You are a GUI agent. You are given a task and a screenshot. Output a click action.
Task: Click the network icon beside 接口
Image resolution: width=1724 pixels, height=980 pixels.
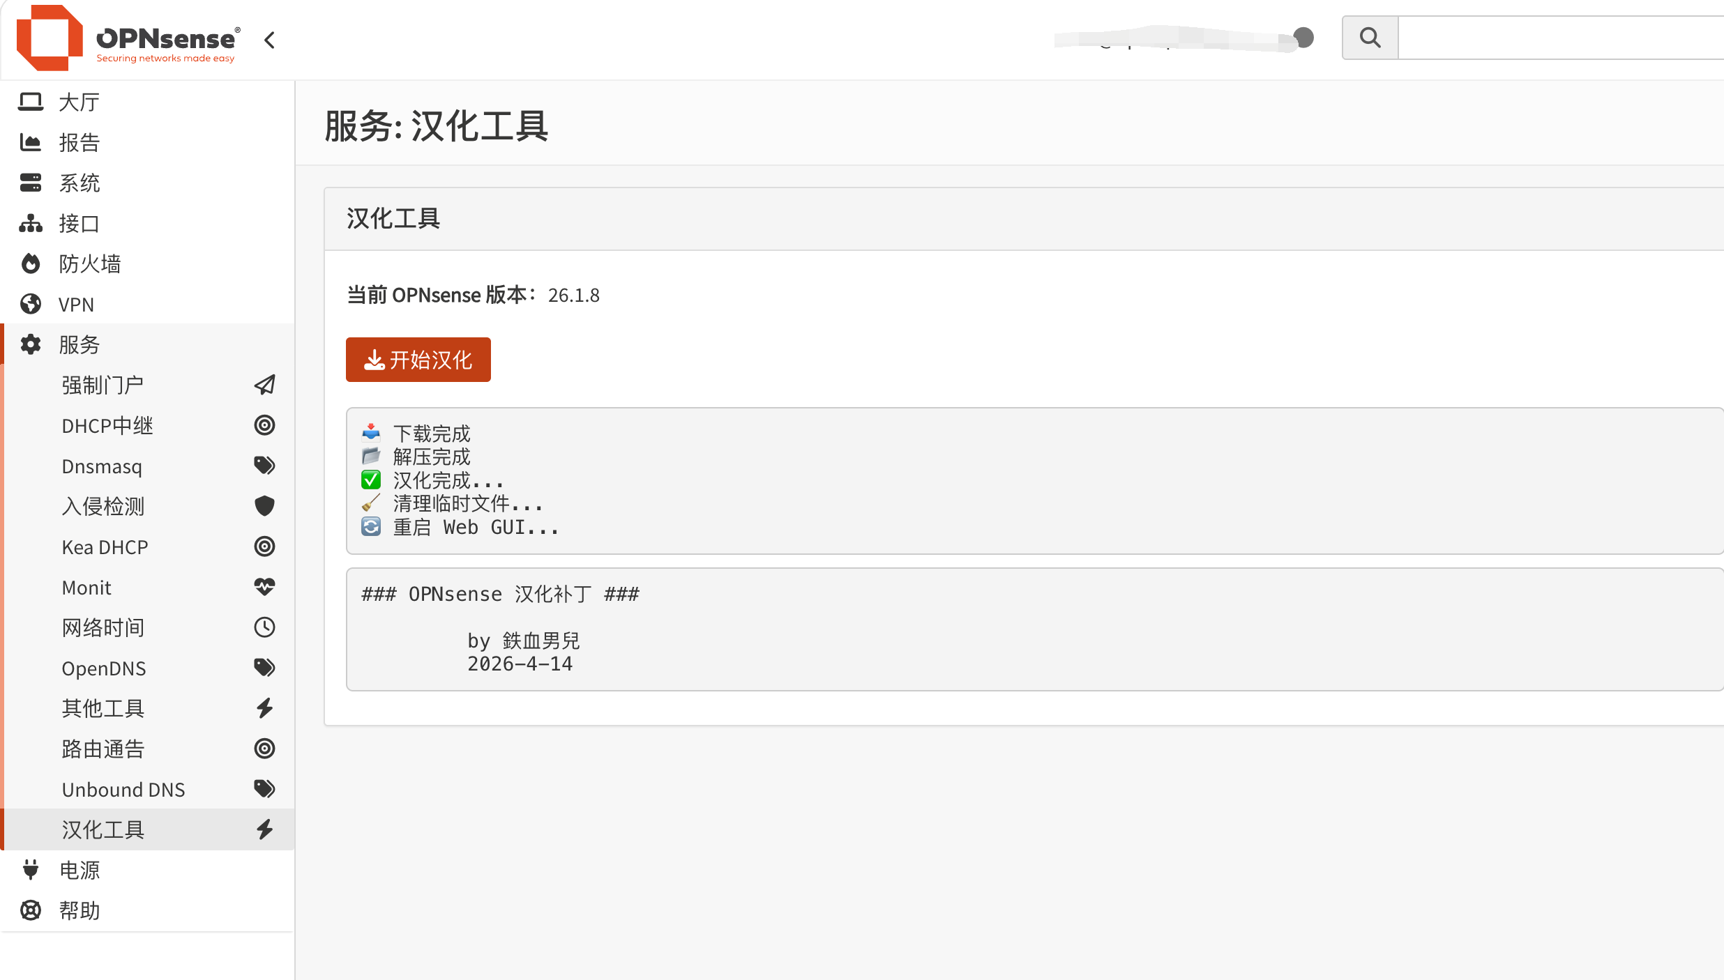(x=31, y=223)
